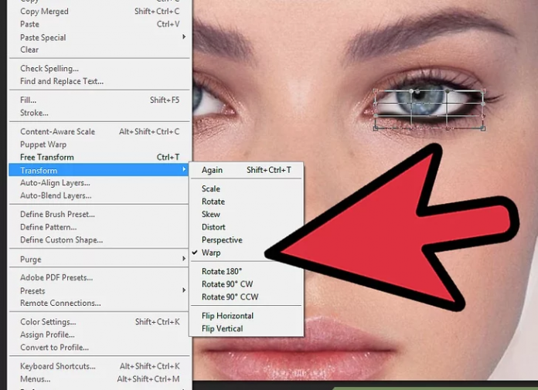Click Scale in the Transform submenu
This screenshot has height=390, width=538.
pyautogui.click(x=211, y=188)
